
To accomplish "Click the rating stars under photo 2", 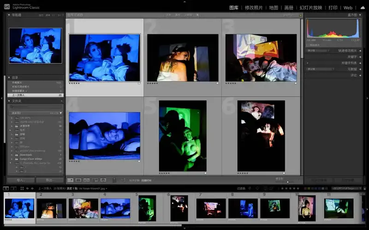I will [153, 83].
